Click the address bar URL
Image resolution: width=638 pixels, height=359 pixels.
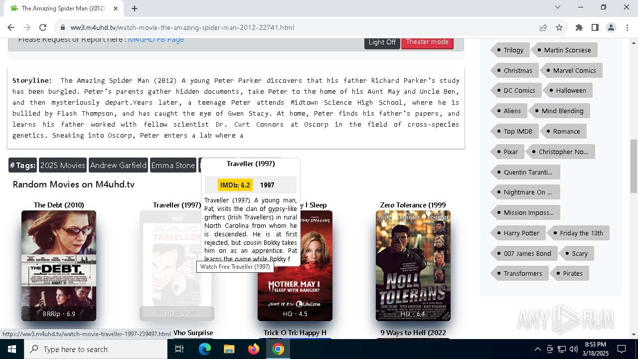pyautogui.click(x=182, y=27)
